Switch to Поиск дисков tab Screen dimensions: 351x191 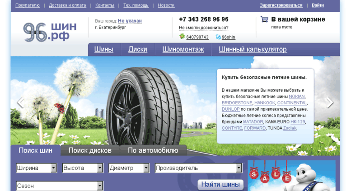(90, 150)
